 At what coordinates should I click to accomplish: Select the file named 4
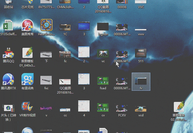click(x=84, y=109)
